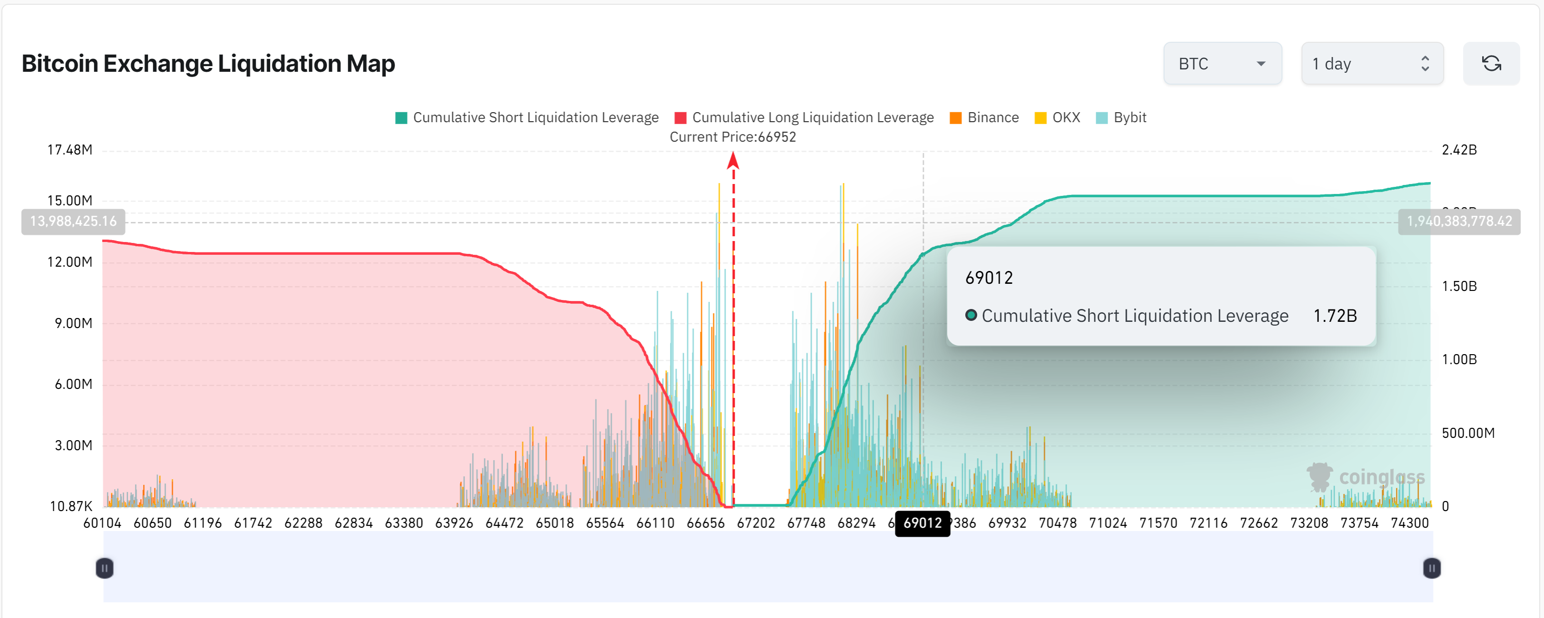Open the 1 day timeframe selector
This screenshot has width=1544, height=618.
tap(1371, 64)
